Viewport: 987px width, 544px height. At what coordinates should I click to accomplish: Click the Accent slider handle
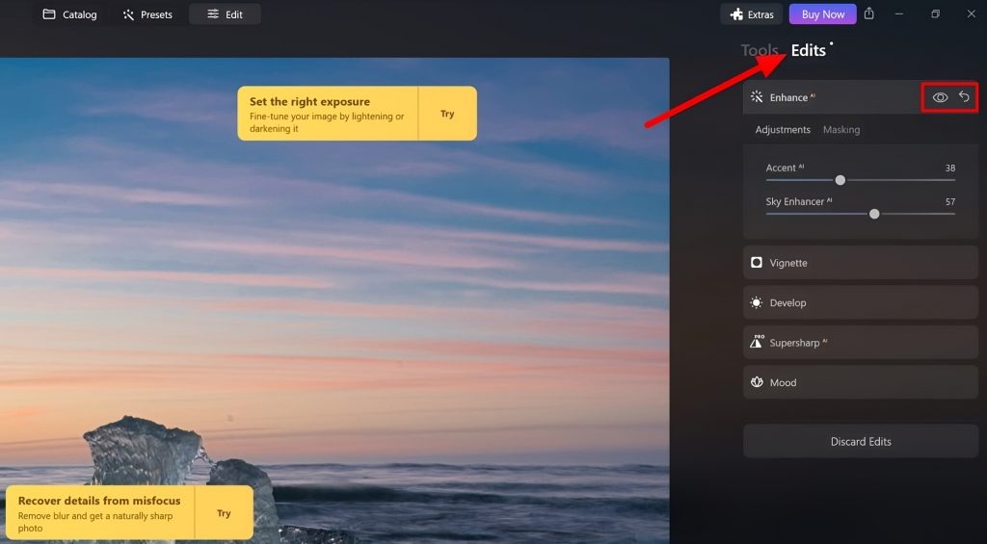point(840,180)
